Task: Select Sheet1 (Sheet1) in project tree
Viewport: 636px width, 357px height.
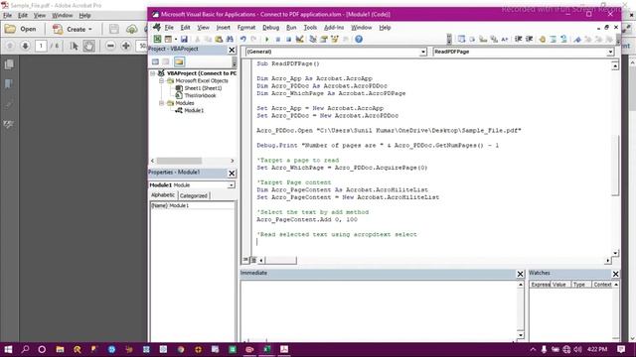Action: click(x=203, y=88)
